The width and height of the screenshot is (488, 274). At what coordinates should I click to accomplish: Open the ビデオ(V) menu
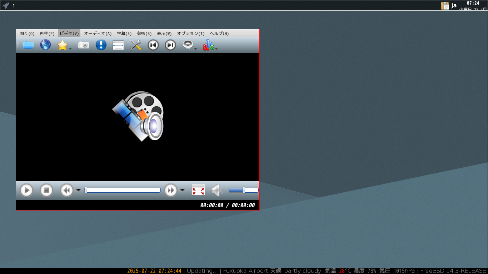[69, 33]
